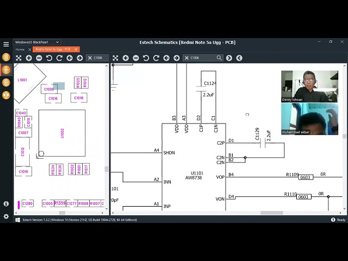Jump to next search result arrow
The image size is (348, 261).
229,58
